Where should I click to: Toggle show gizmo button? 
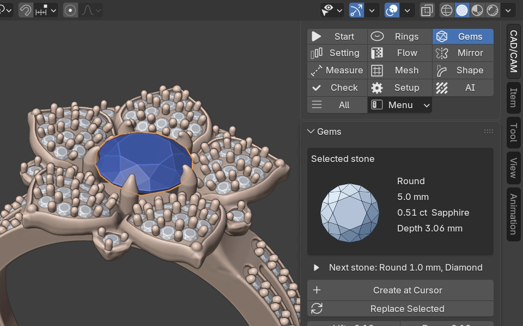pos(356,10)
